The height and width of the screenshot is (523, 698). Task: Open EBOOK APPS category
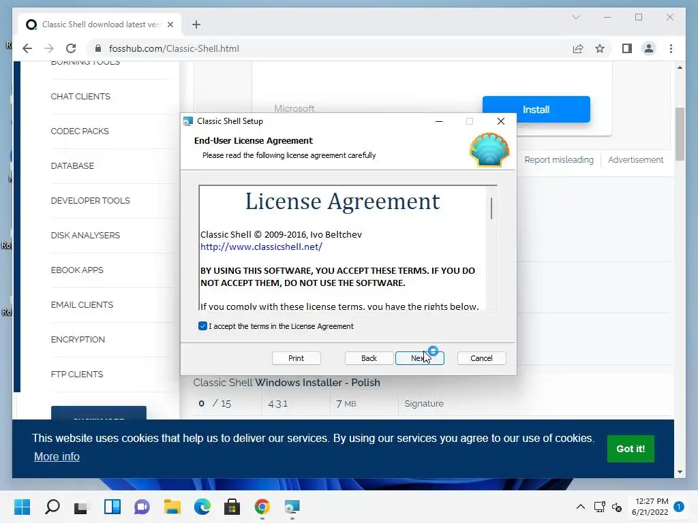click(77, 270)
